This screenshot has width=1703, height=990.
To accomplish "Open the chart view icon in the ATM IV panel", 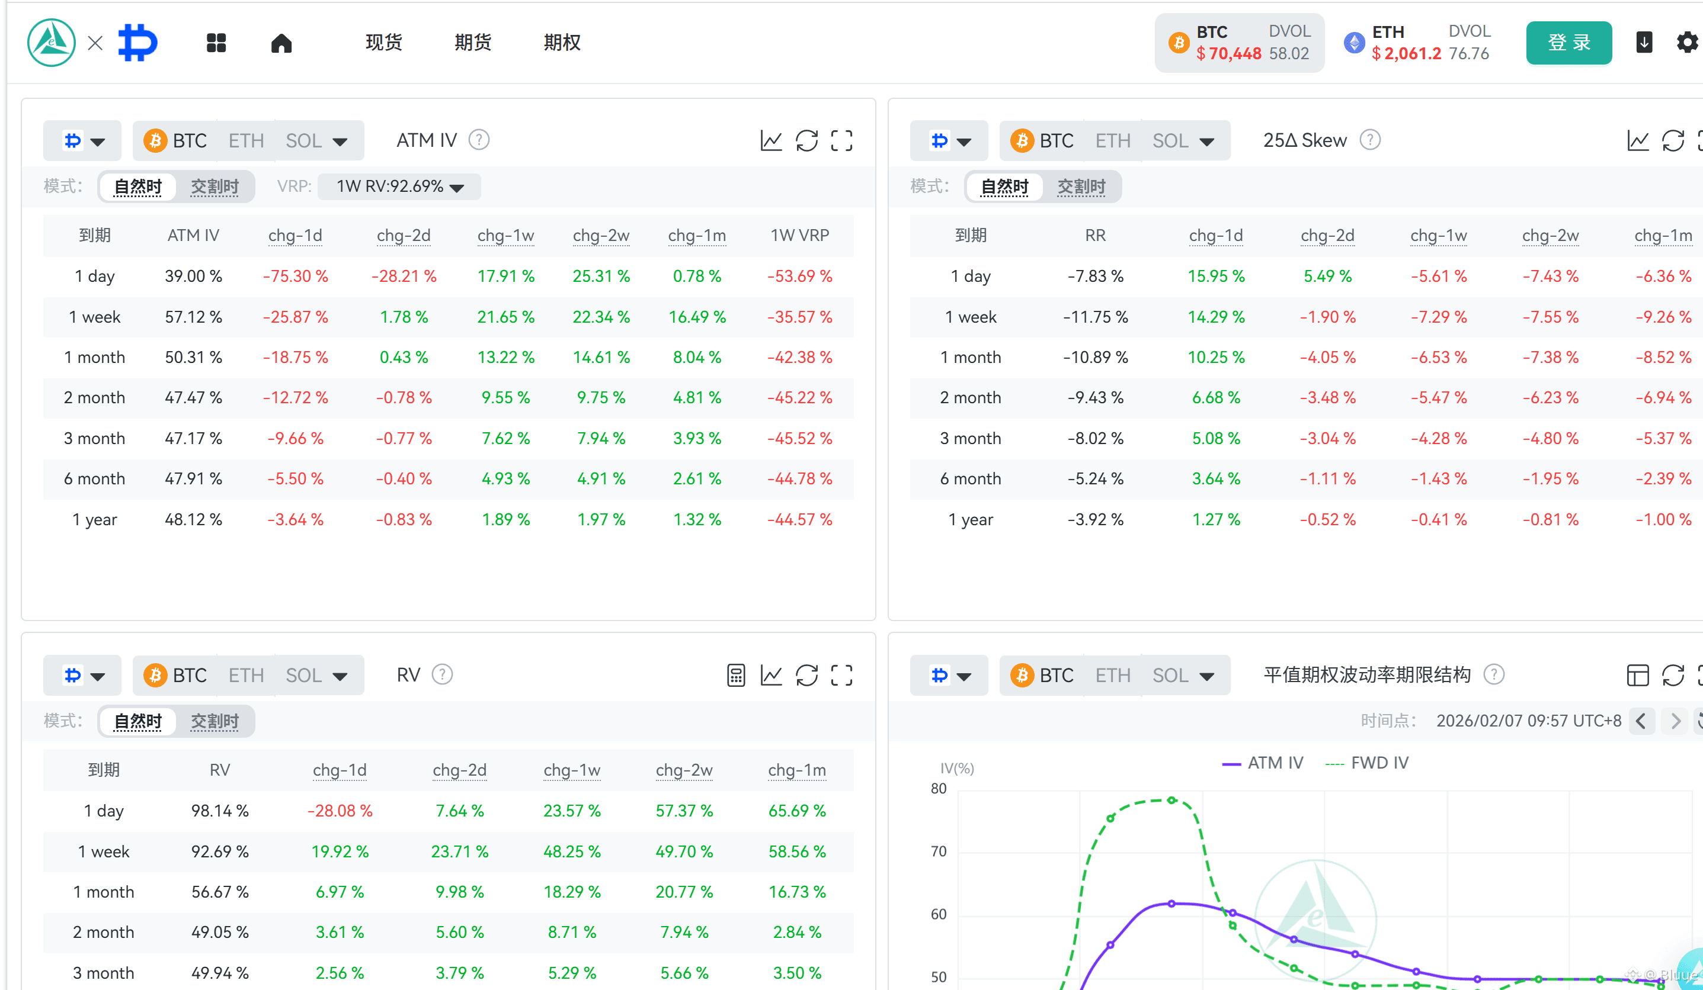I will (x=771, y=140).
